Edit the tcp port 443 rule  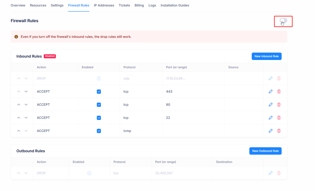pyautogui.click(x=271, y=92)
